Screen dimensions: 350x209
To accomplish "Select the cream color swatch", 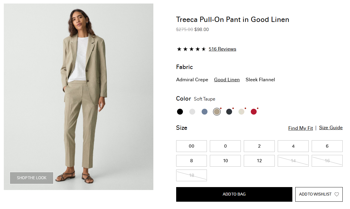I will click(241, 112).
